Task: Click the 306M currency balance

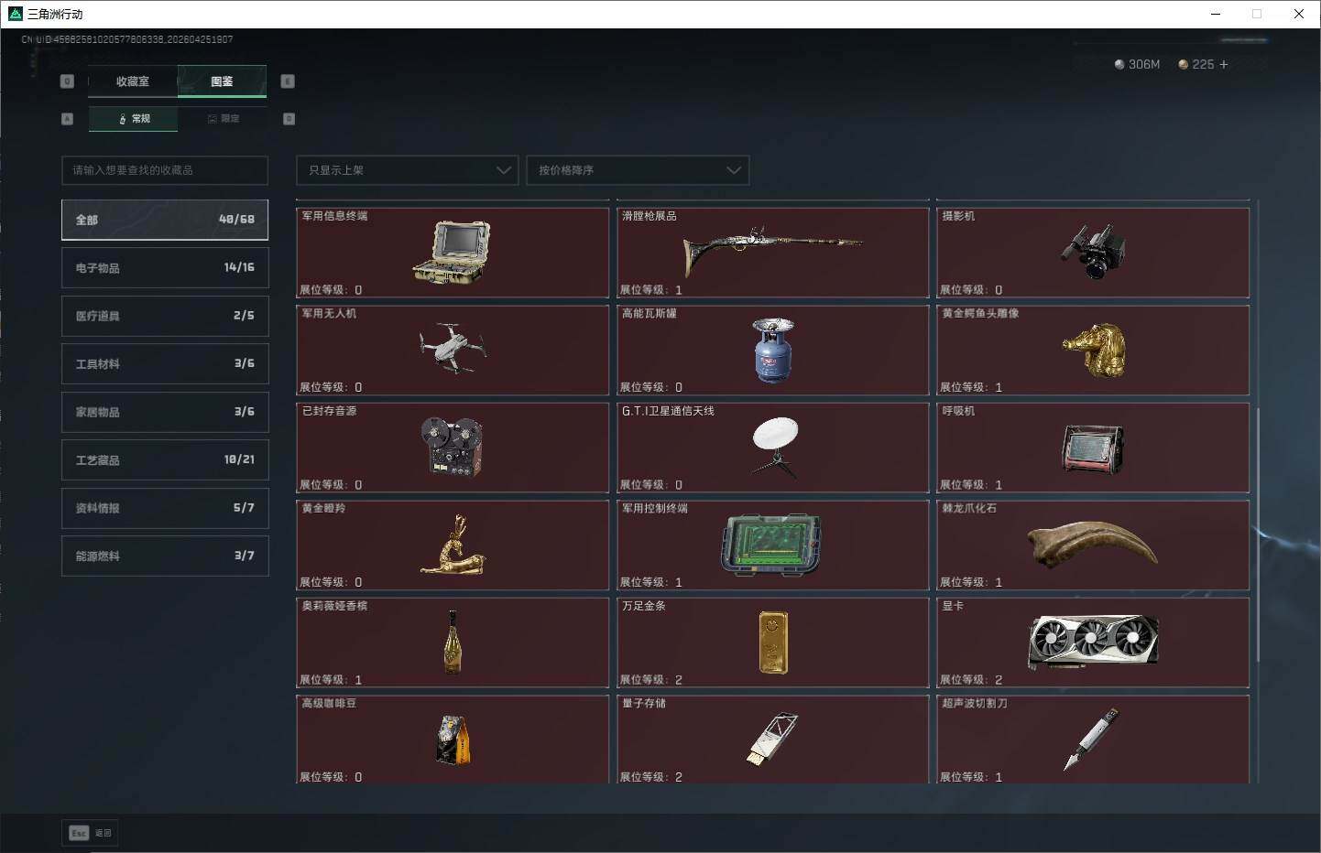Action: pos(1137,64)
